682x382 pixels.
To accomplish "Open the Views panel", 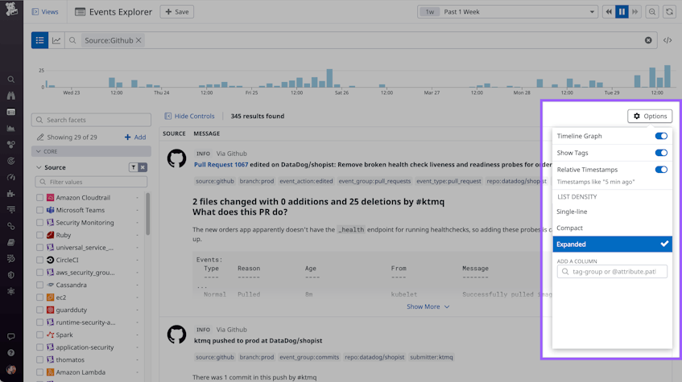I will 45,12.
